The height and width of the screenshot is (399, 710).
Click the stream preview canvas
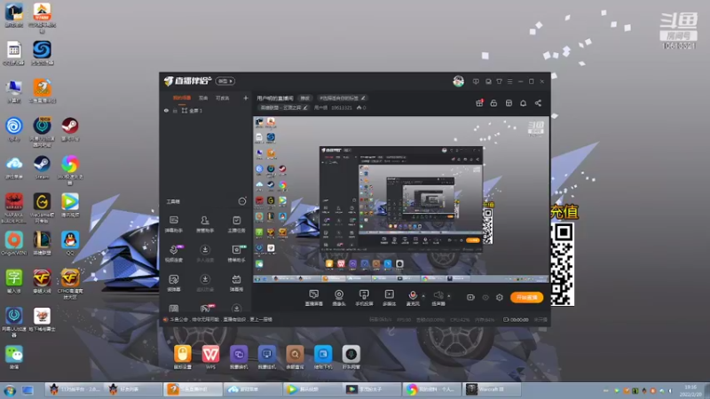(401, 199)
